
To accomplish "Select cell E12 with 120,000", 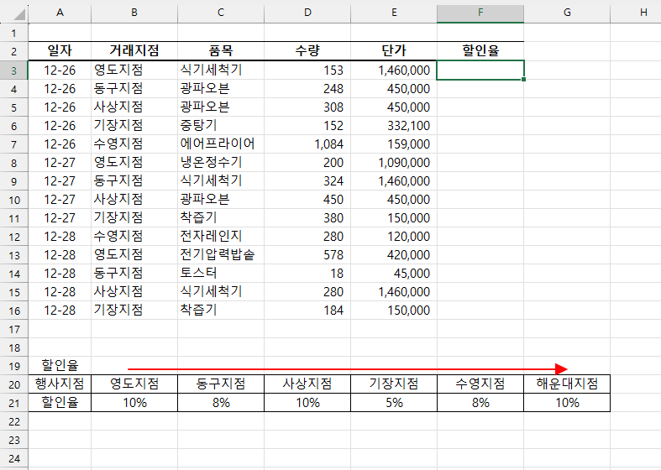I will click(394, 237).
